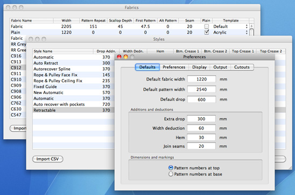Screen dimensions: 295x195
Task: Click the Fabrics window title bar
Action: (132, 8)
